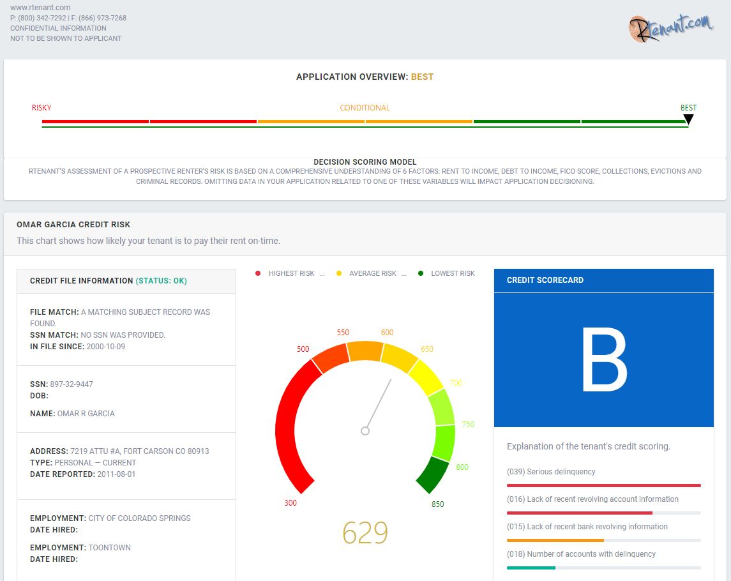Click the black BEST marker triangle

click(688, 120)
